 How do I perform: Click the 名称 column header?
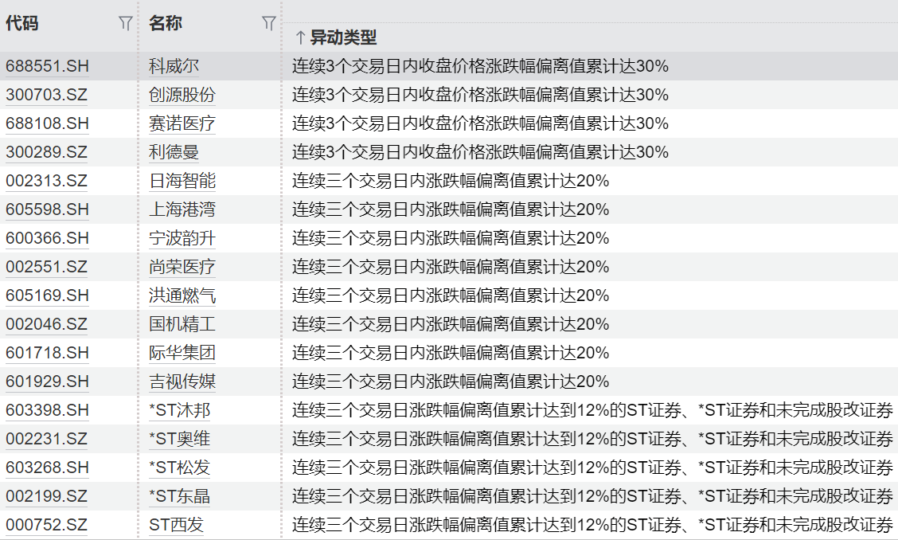tap(166, 24)
